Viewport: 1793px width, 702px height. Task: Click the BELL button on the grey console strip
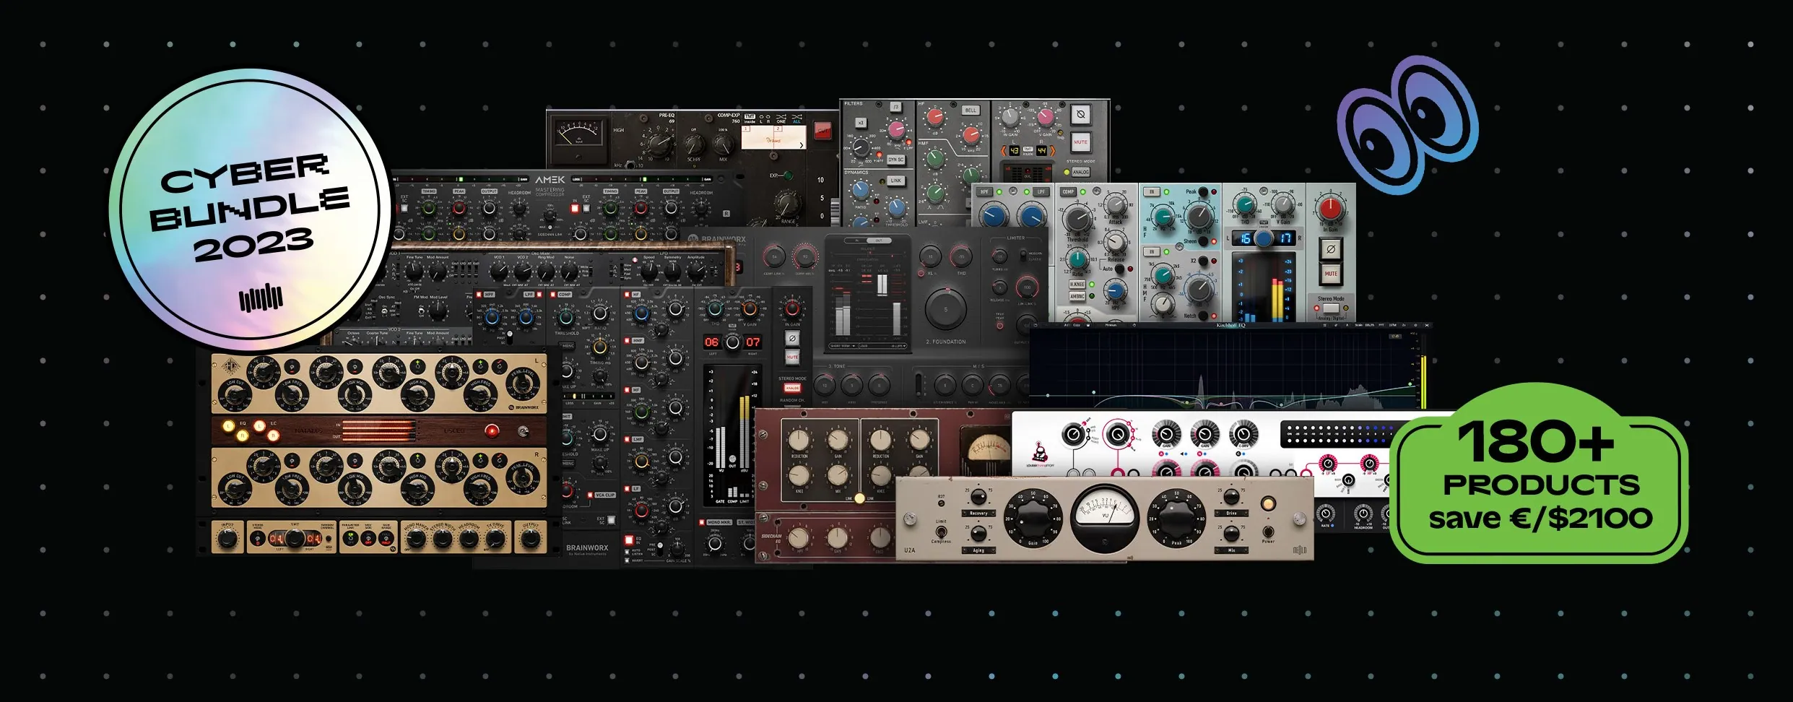[x=971, y=110]
